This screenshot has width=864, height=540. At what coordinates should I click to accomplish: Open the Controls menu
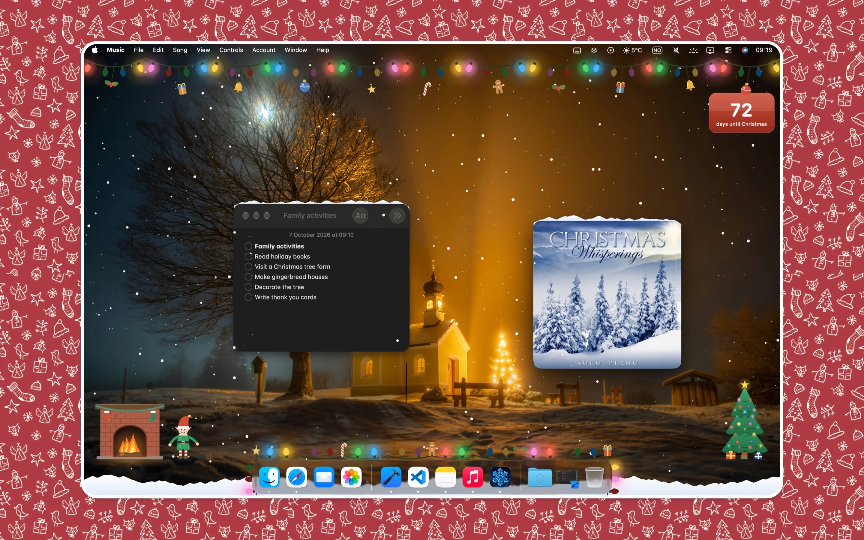231,50
